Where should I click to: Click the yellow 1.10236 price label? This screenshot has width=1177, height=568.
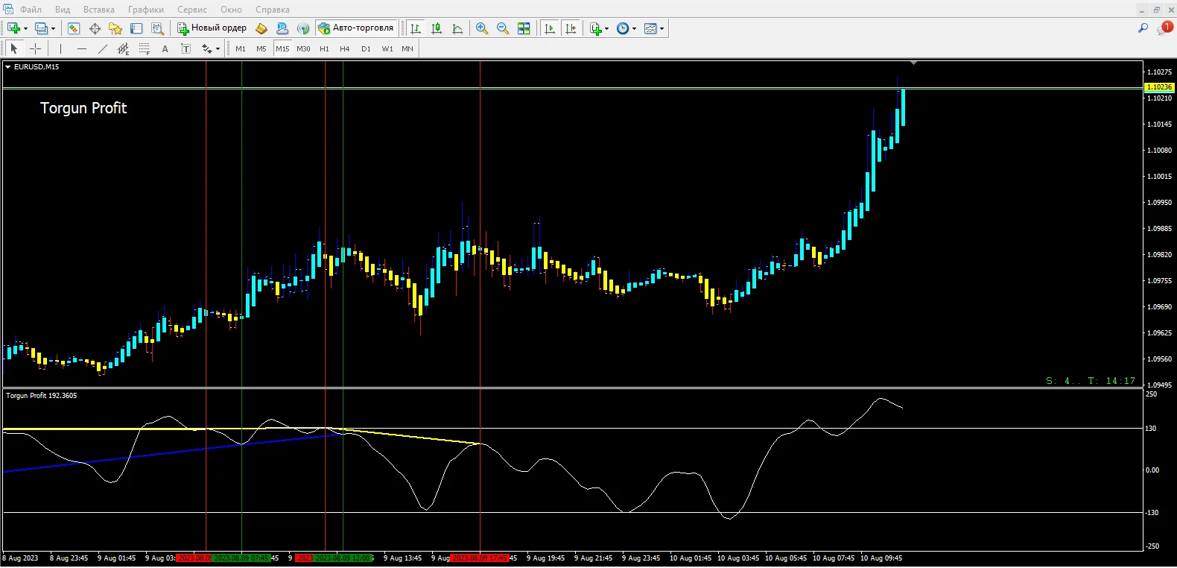(x=1159, y=87)
